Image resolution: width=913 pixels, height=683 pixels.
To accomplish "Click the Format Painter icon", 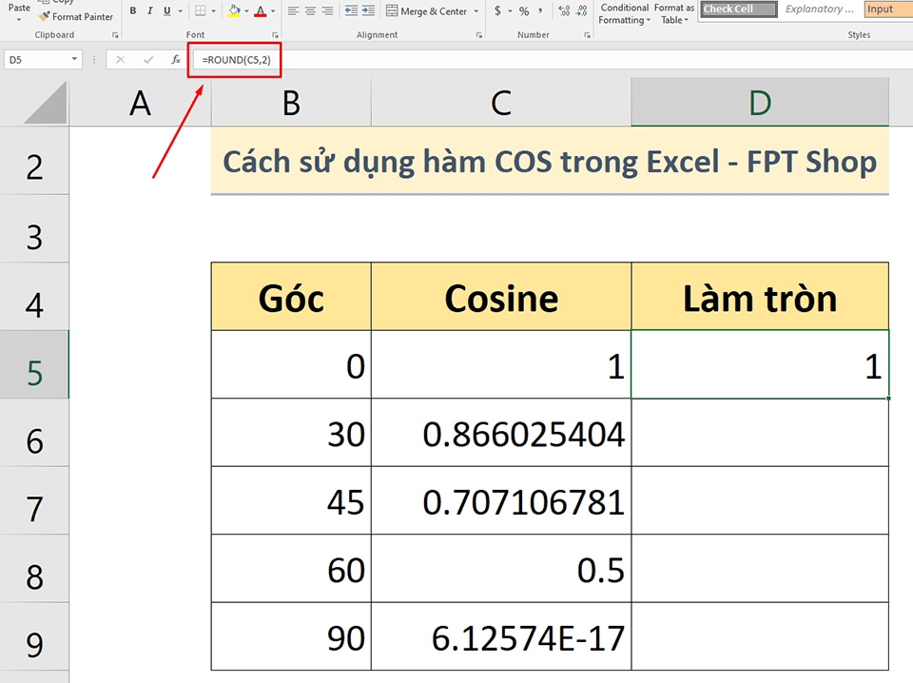I will pyautogui.click(x=45, y=16).
